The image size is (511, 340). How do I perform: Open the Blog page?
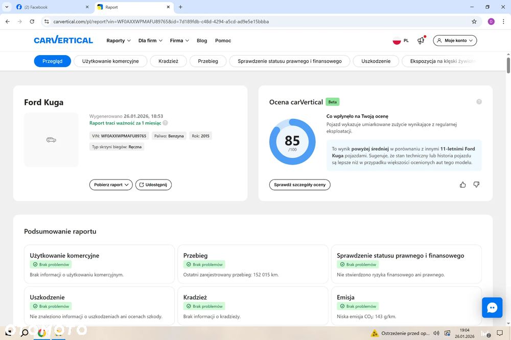(x=202, y=41)
